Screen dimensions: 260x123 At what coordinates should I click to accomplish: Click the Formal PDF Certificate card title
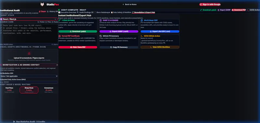(71, 36)
